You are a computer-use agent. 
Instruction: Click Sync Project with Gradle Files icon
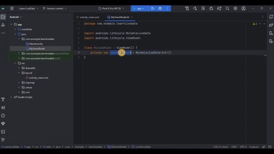[x=219, y=9]
